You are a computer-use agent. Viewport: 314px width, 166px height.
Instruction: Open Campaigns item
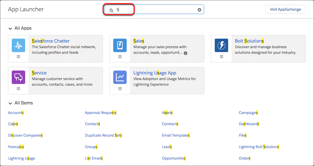pos(248,113)
